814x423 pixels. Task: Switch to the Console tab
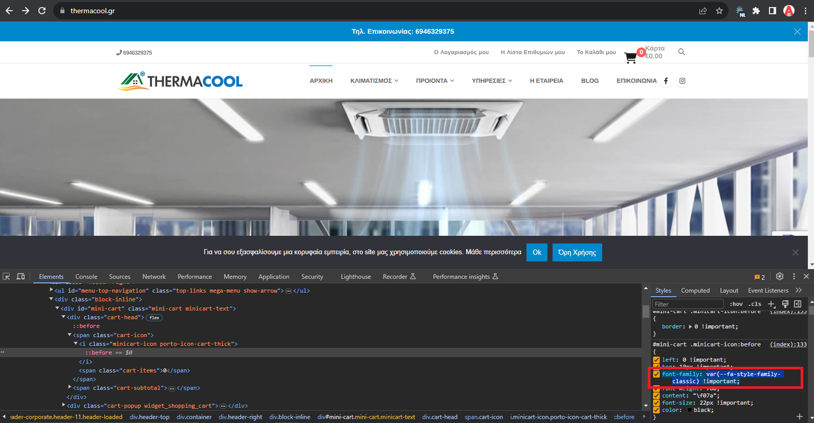tap(86, 277)
